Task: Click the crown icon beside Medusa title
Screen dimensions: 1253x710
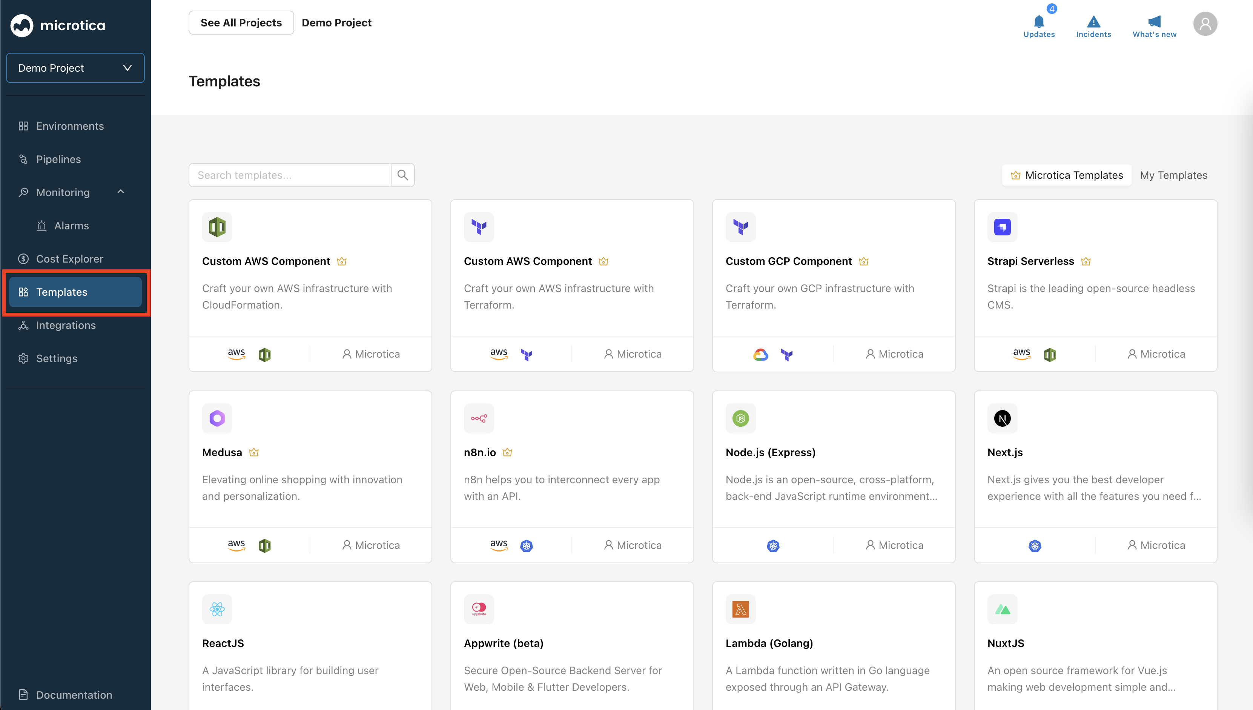Action: [x=253, y=453]
